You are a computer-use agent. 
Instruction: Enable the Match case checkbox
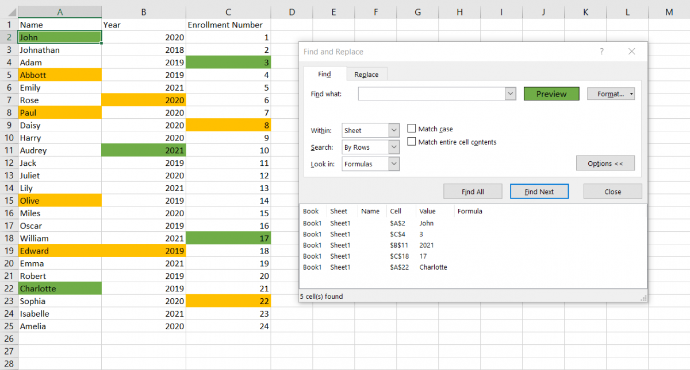click(x=412, y=129)
